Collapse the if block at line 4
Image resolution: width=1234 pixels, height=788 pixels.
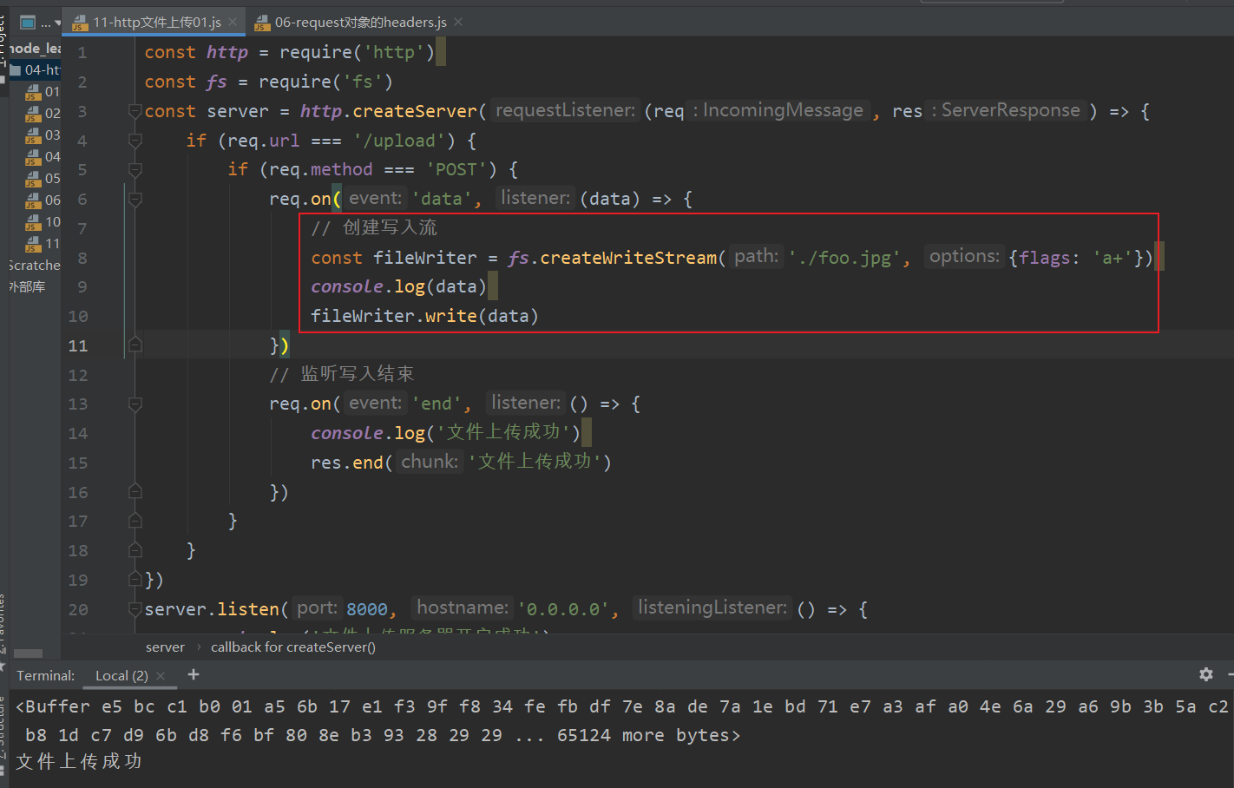(x=135, y=141)
